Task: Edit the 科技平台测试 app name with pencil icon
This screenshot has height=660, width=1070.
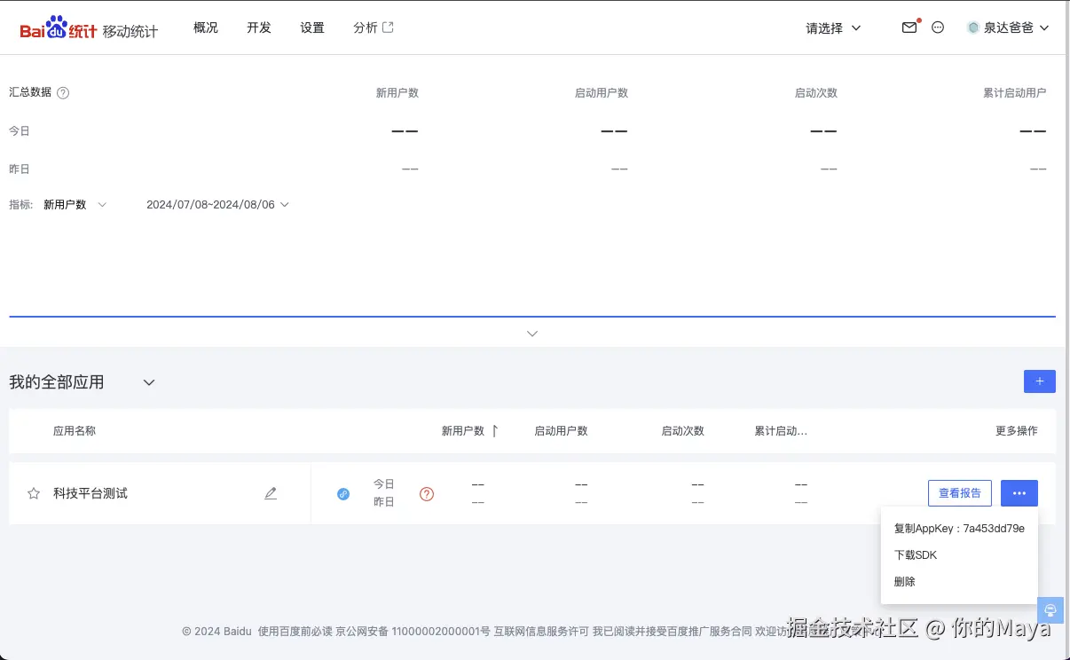Action: pos(271,493)
